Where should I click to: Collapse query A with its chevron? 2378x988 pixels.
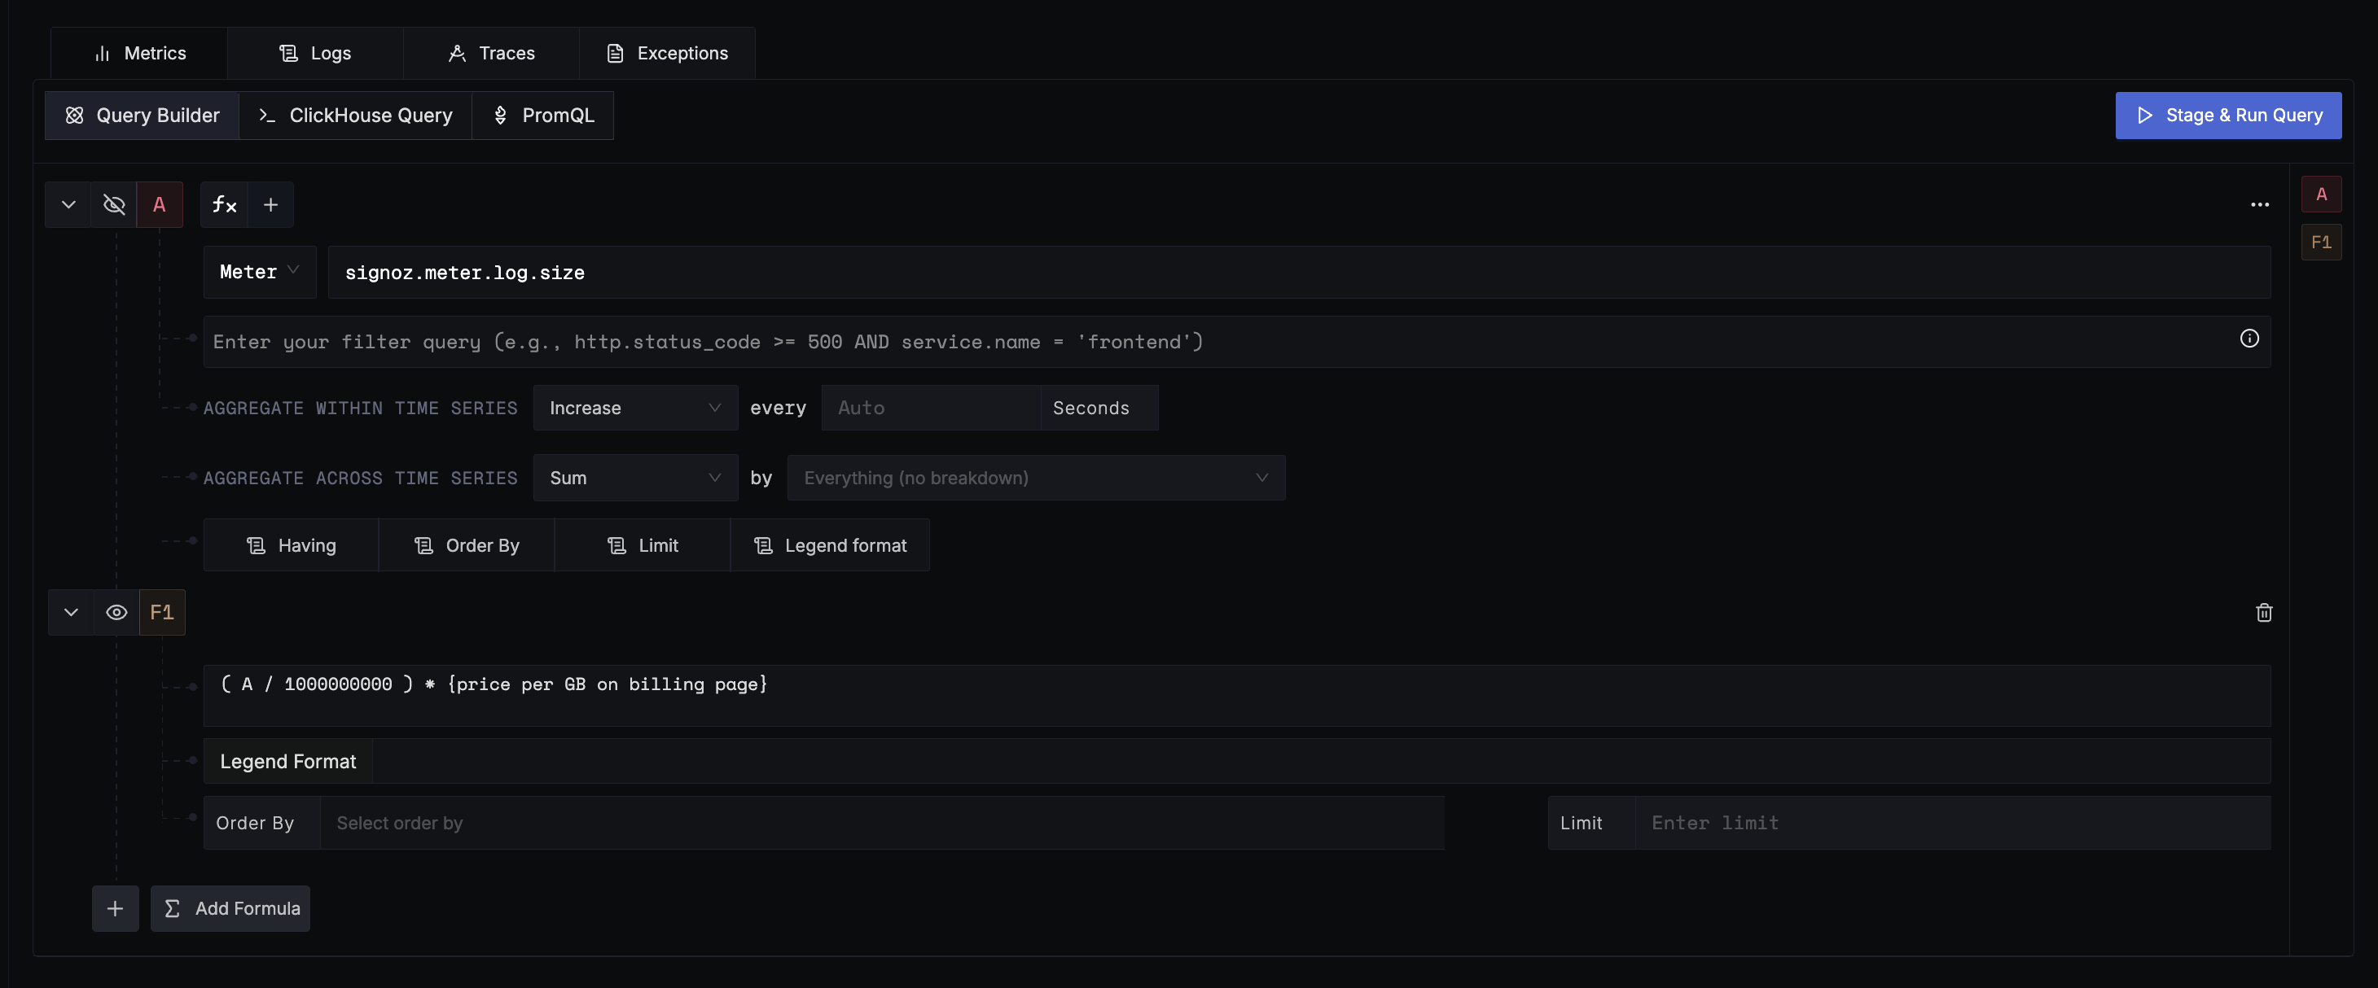point(68,205)
